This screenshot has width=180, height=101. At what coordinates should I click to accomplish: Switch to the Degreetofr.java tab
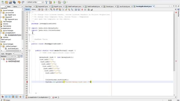[43, 6]
